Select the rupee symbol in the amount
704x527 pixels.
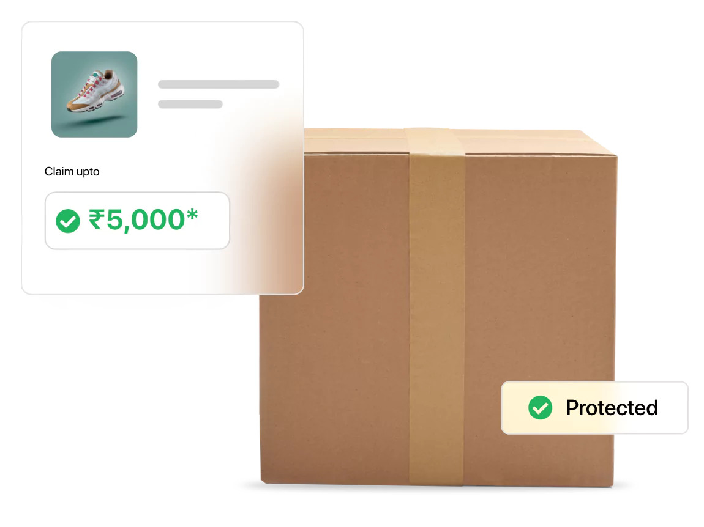click(97, 219)
